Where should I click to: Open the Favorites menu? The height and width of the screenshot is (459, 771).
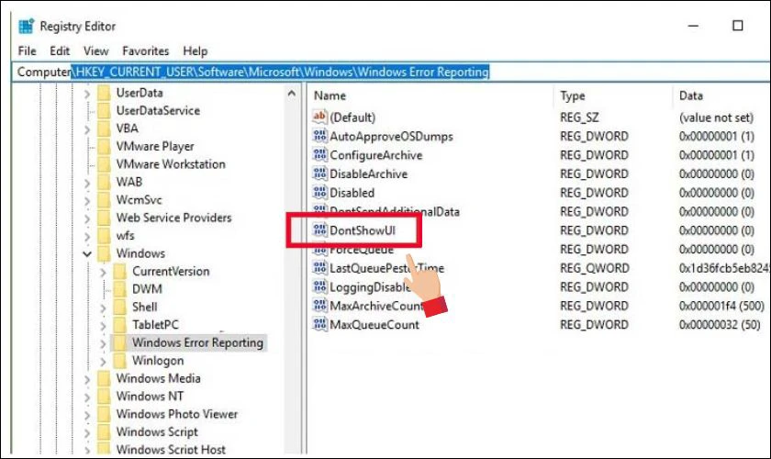point(146,50)
